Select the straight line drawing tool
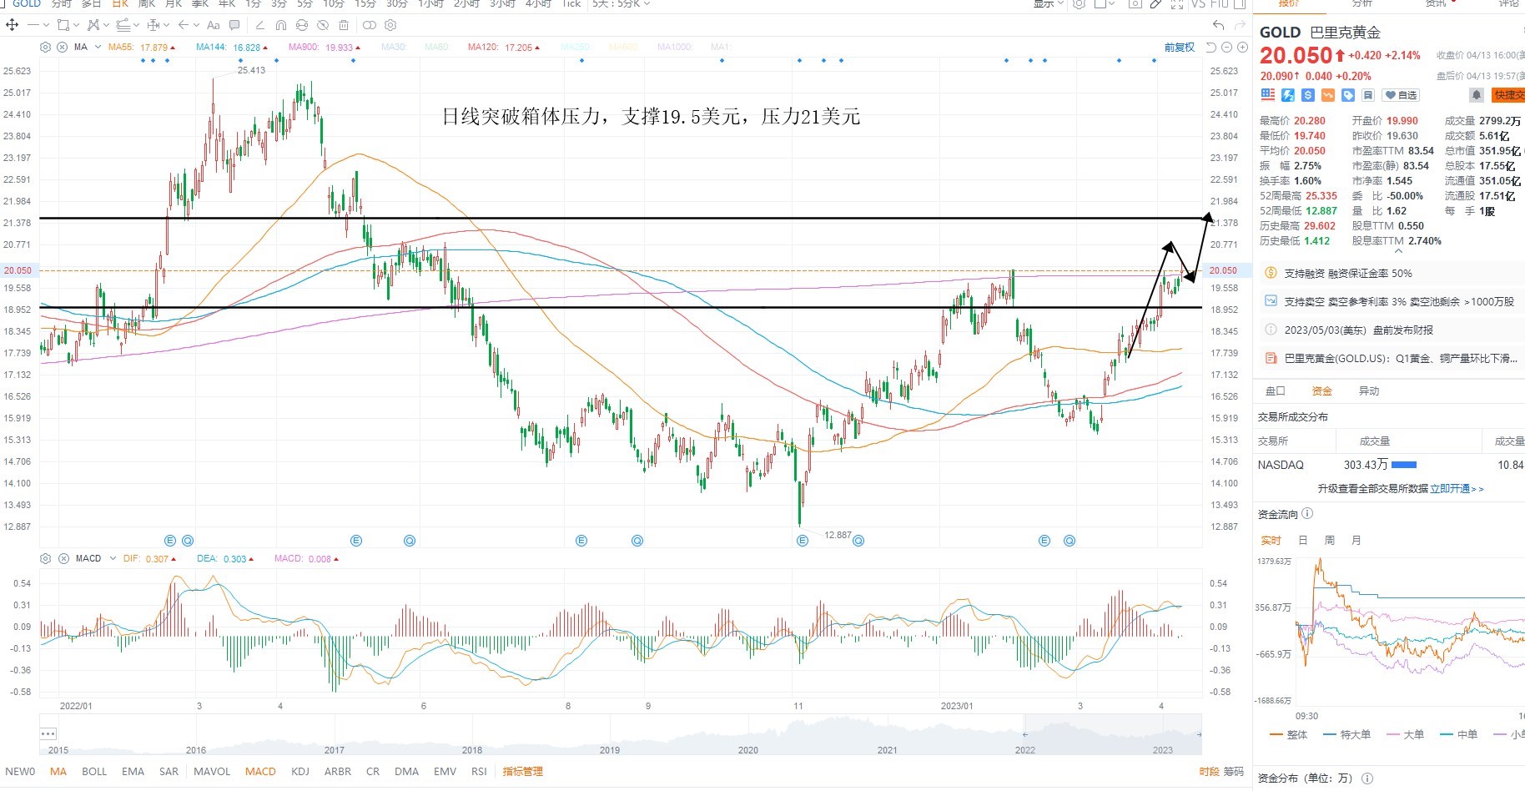Screen dimensions: 1525x791 33,25
